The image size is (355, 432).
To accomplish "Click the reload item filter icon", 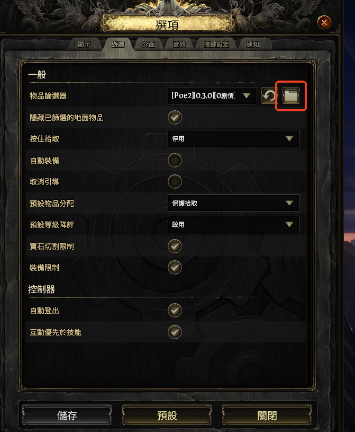I will tap(268, 95).
